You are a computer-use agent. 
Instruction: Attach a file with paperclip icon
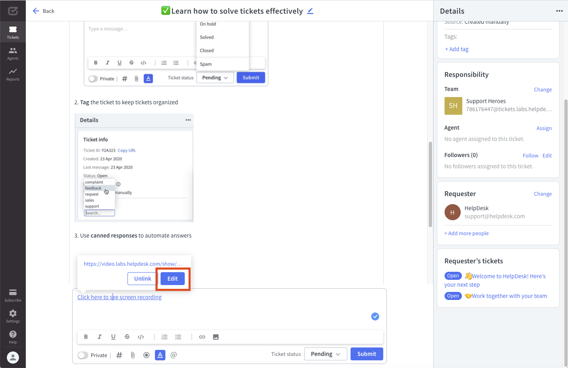pos(133,355)
